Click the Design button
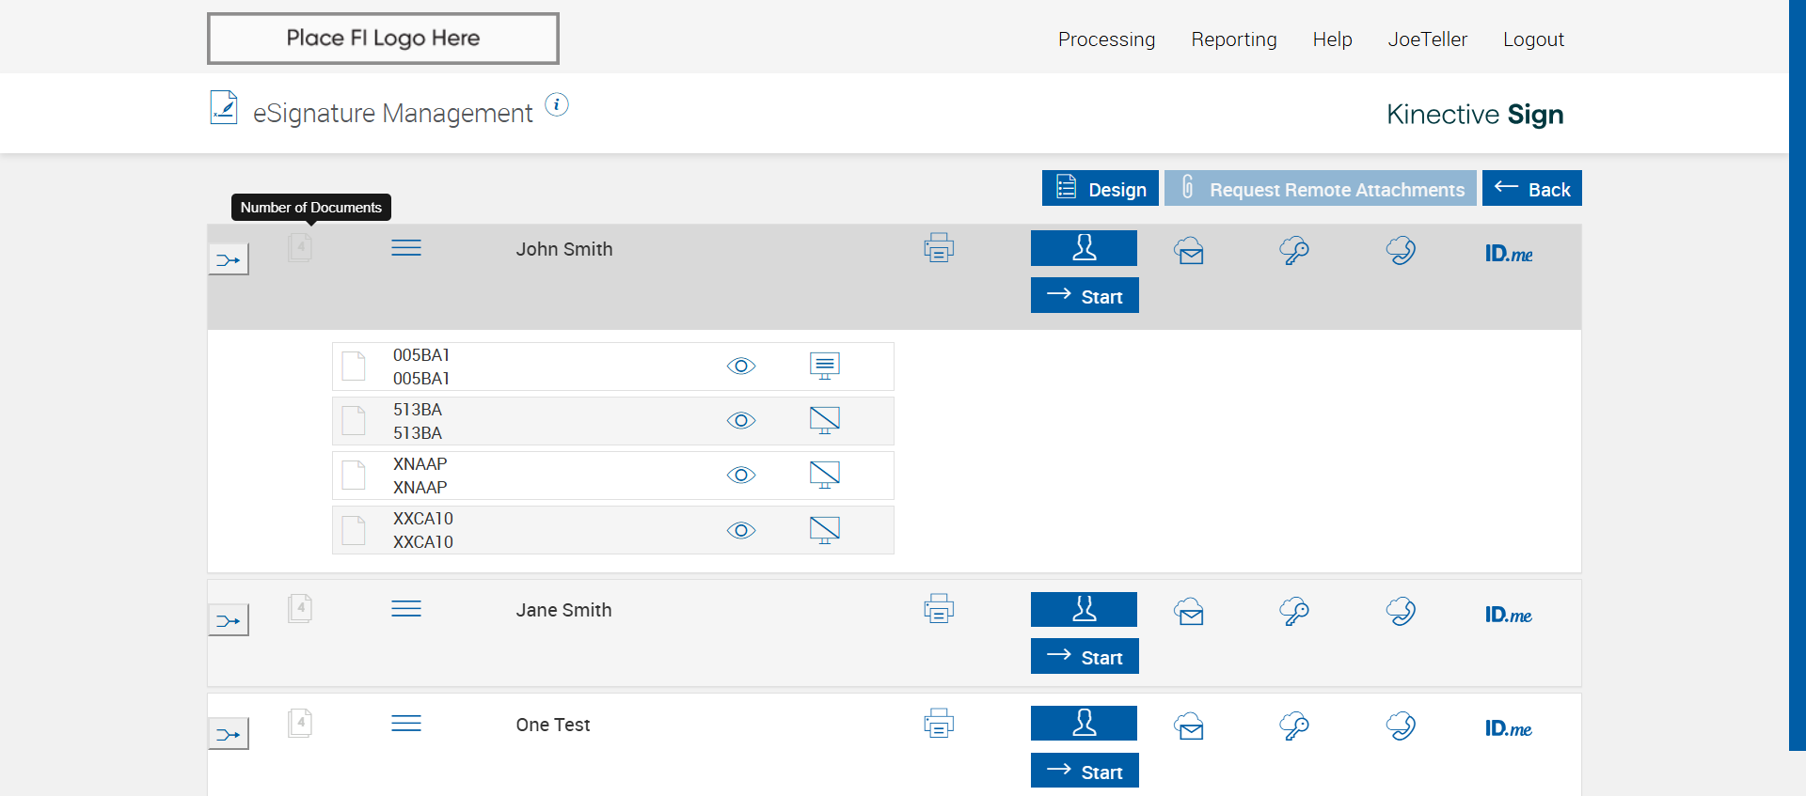 coord(1100,189)
